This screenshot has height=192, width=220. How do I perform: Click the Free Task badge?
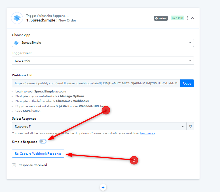[x=177, y=18]
